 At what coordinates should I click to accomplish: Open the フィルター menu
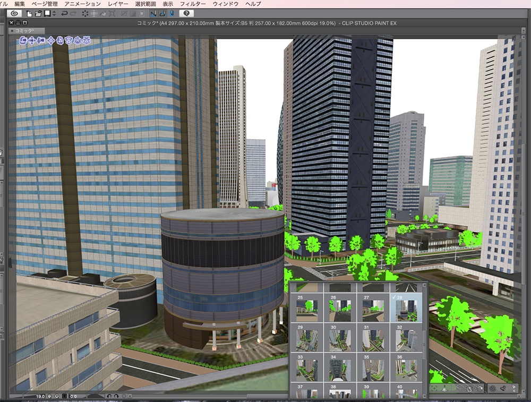pos(193,4)
